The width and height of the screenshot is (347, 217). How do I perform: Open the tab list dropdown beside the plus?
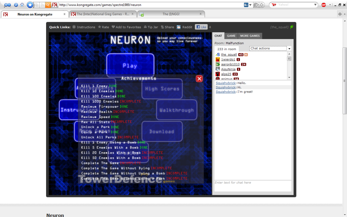tap(345, 14)
